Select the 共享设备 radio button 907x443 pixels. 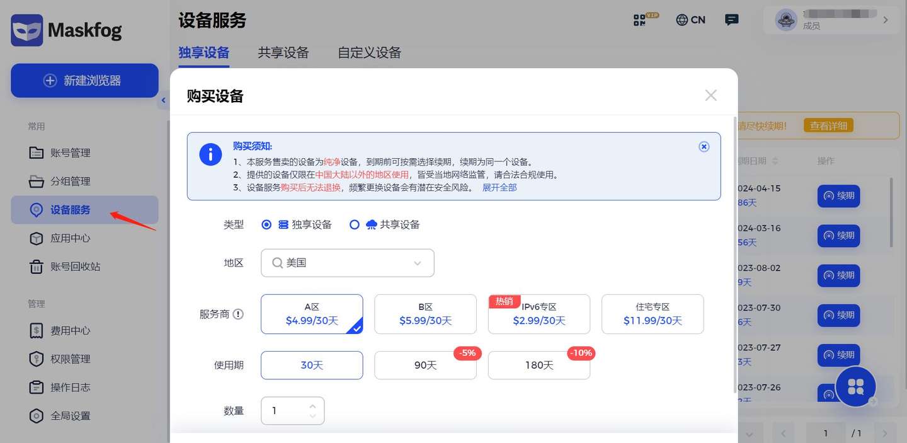click(355, 224)
